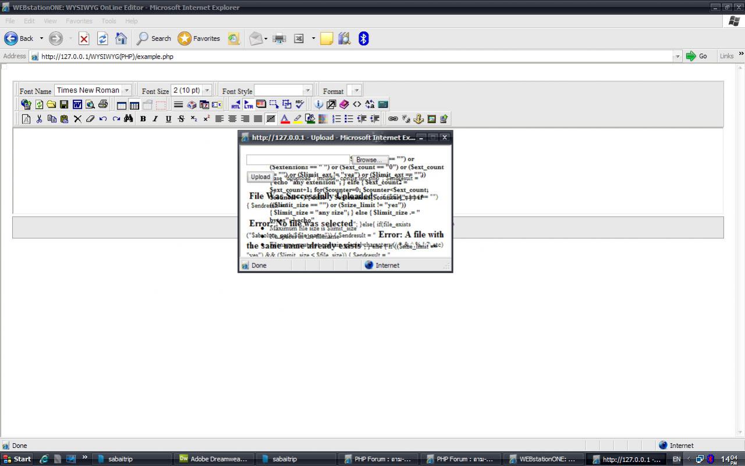Paste clipboard content in the editor
Image resolution: width=745 pixels, height=466 pixels.
click(x=64, y=119)
